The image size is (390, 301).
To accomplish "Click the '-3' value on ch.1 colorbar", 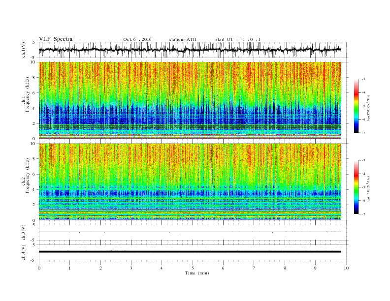I will tap(363, 79).
